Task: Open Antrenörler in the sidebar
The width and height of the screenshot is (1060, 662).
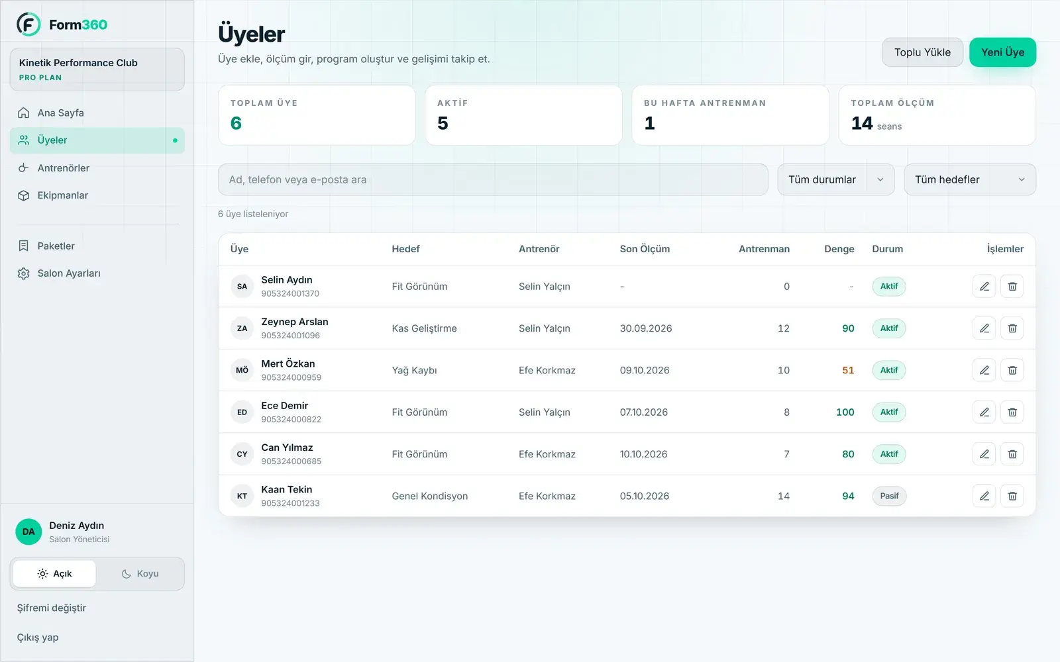Action: (x=97, y=168)
